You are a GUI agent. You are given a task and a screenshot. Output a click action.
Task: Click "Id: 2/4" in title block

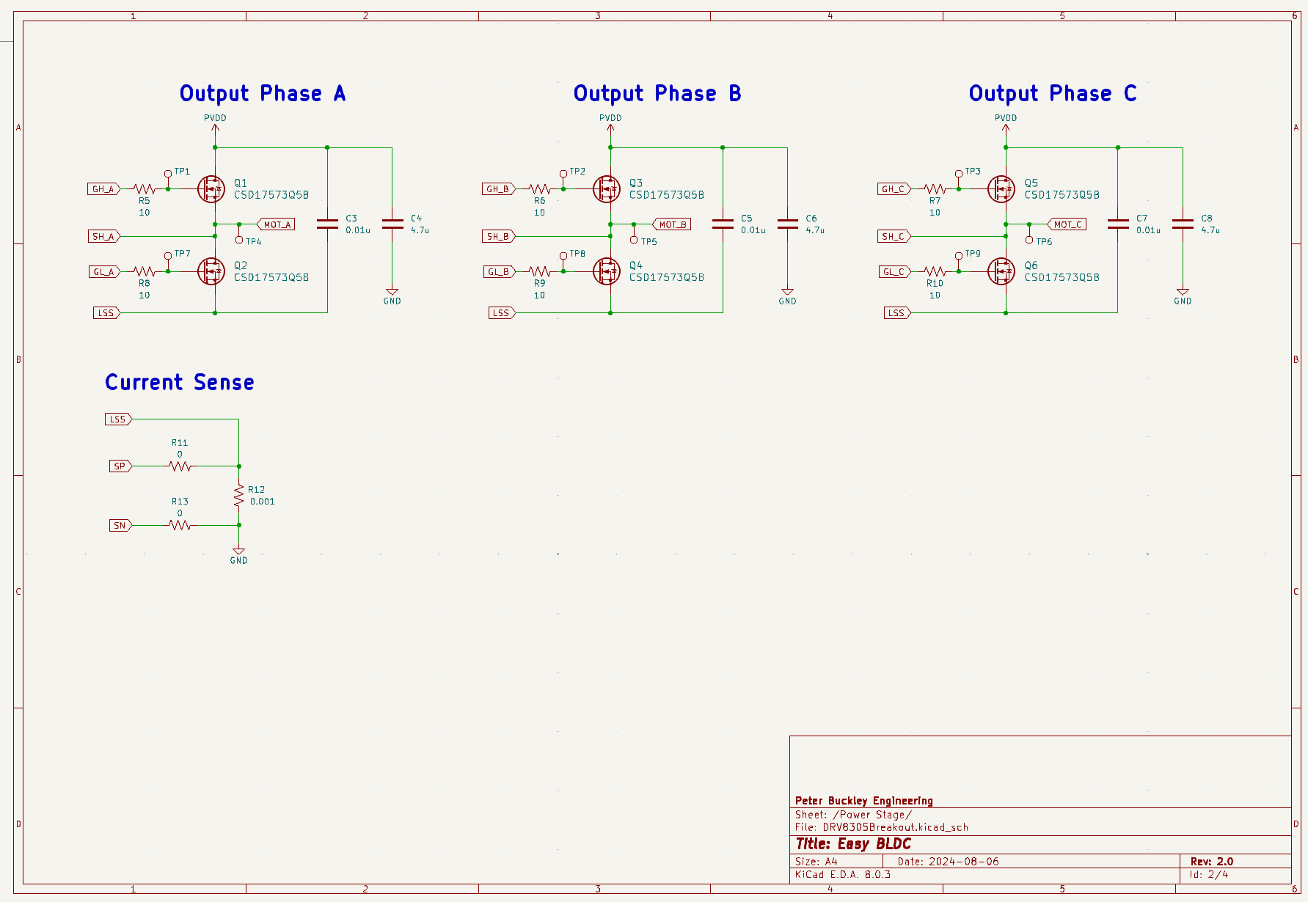[1209, 875]
